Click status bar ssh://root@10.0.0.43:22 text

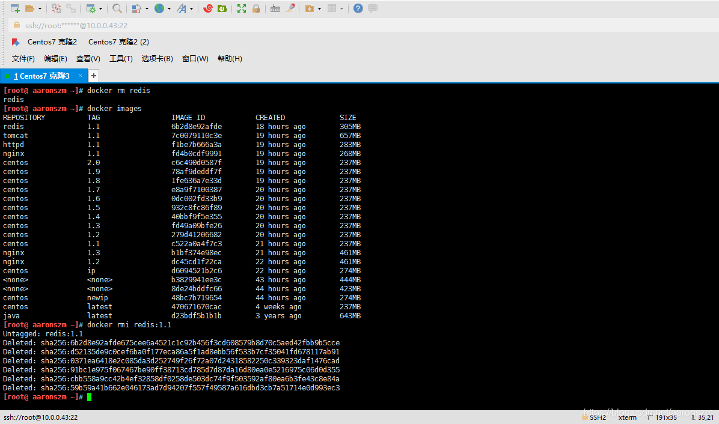tap(41, 417)
